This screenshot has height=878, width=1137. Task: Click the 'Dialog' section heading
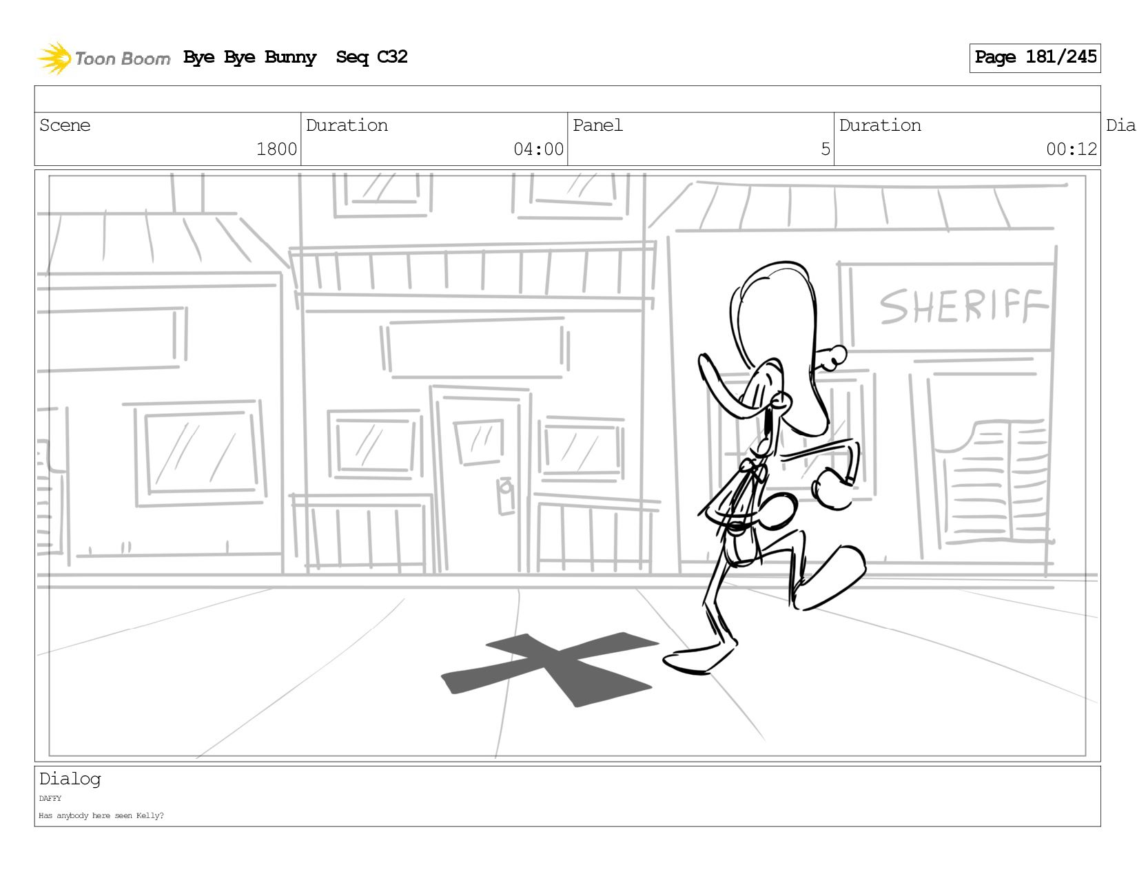tap(70, 780)
